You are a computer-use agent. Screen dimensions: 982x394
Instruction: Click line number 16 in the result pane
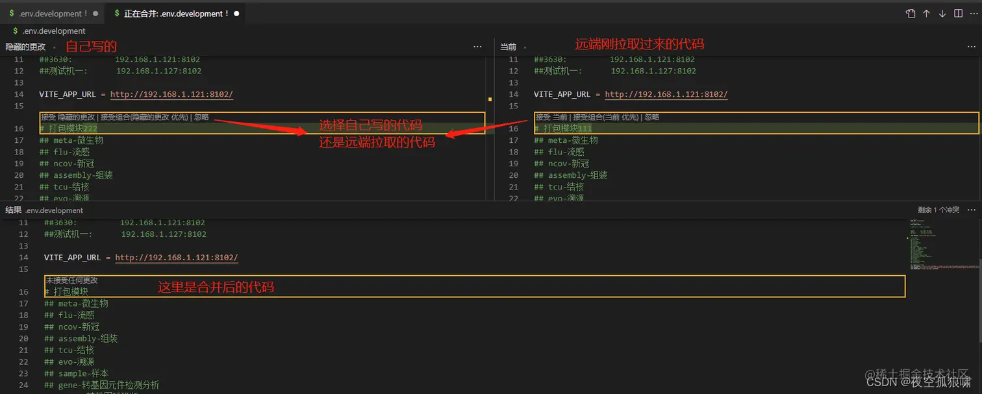23,292
